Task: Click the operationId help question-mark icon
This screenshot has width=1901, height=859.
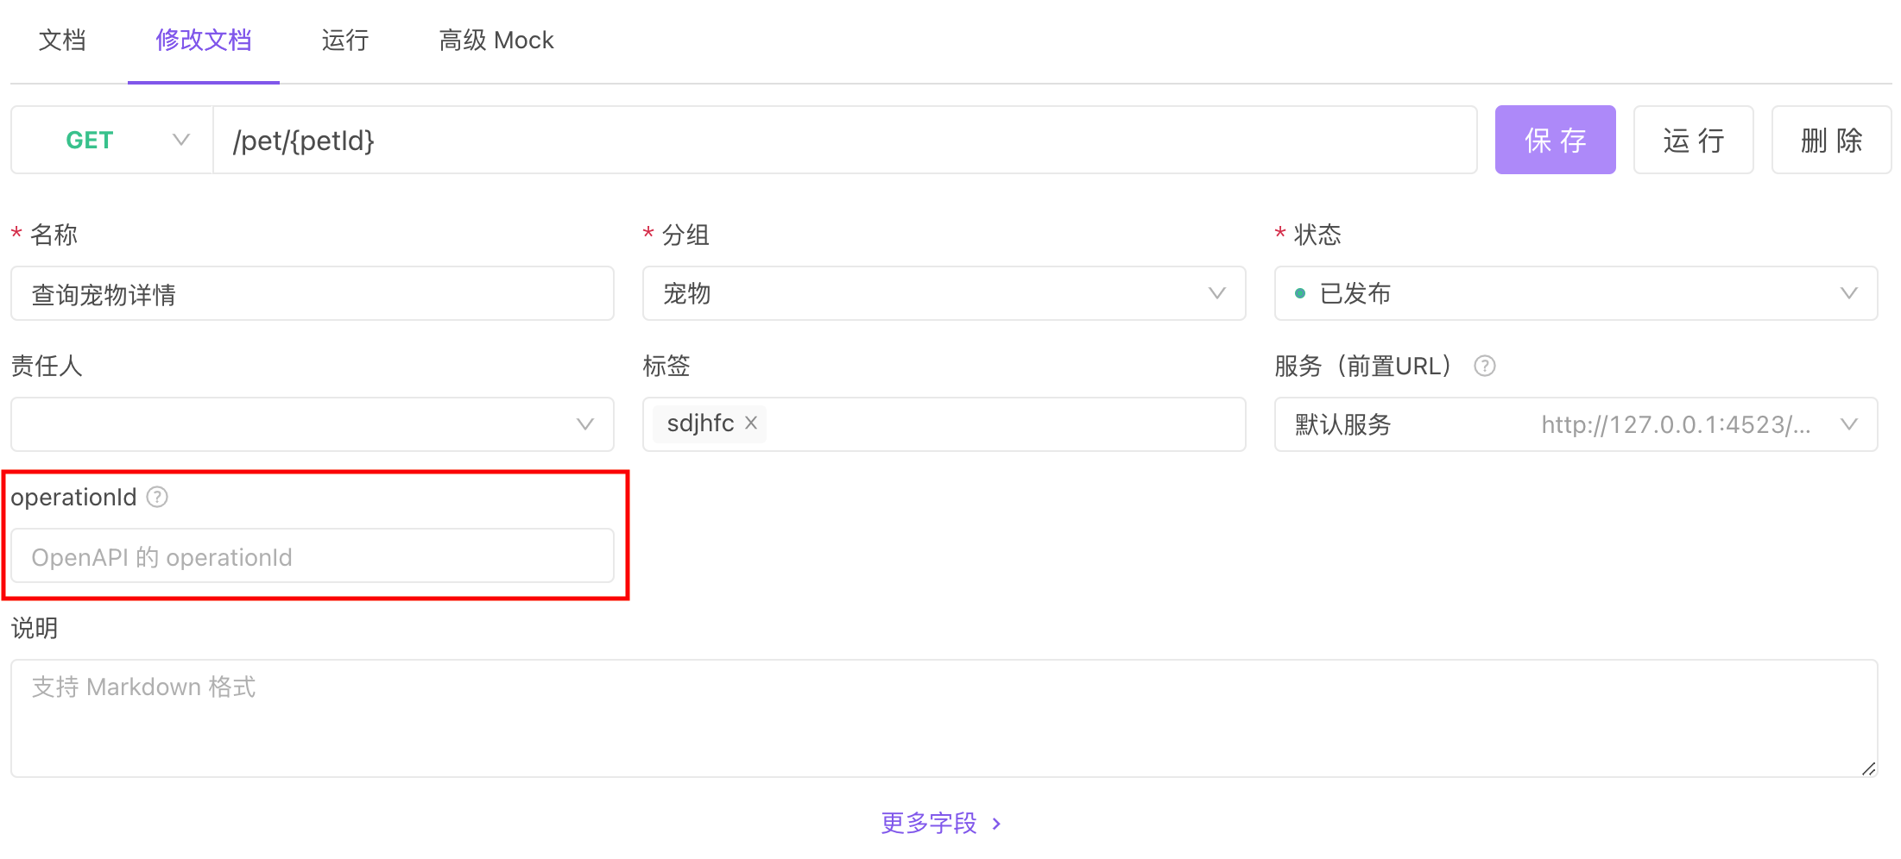Action: tap(157, 497)
